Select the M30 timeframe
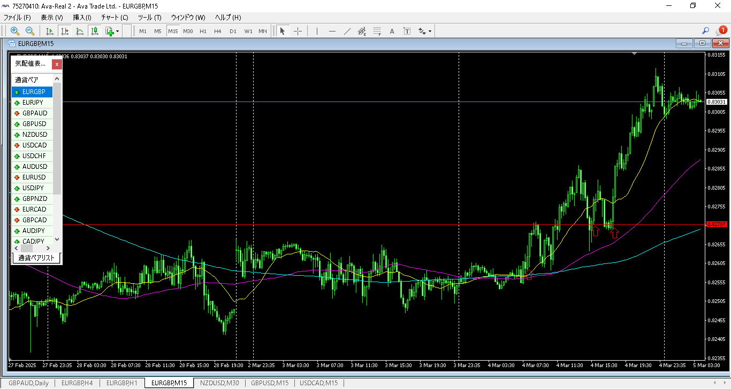 click(x=188, y=31)
